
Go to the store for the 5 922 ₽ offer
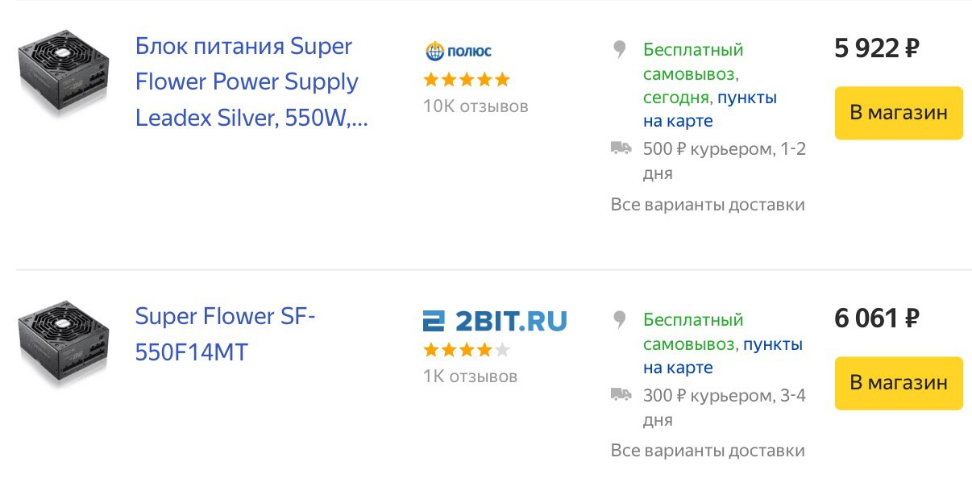tap(899, 113)
